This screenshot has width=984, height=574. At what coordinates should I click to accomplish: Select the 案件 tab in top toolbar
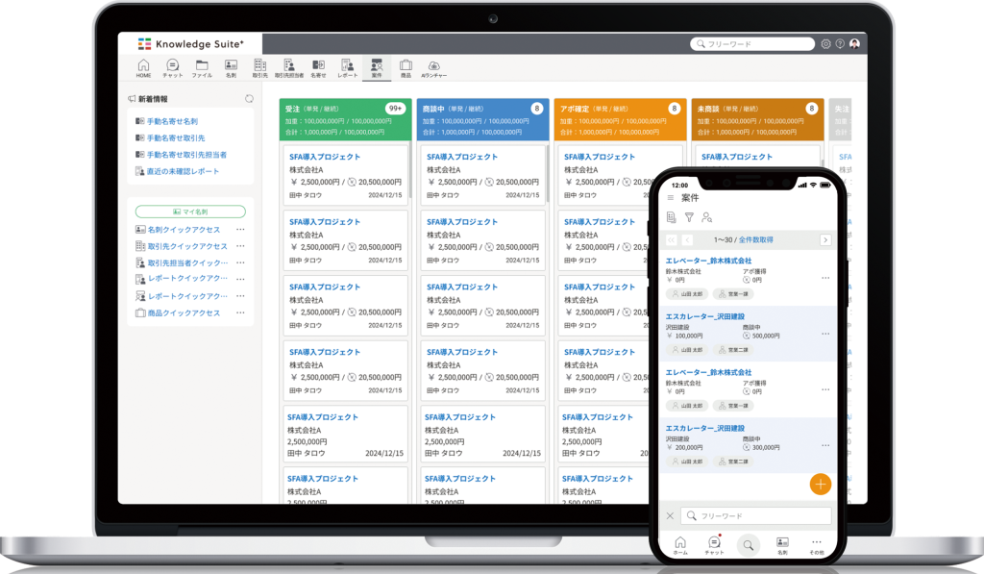coord(377,68)
